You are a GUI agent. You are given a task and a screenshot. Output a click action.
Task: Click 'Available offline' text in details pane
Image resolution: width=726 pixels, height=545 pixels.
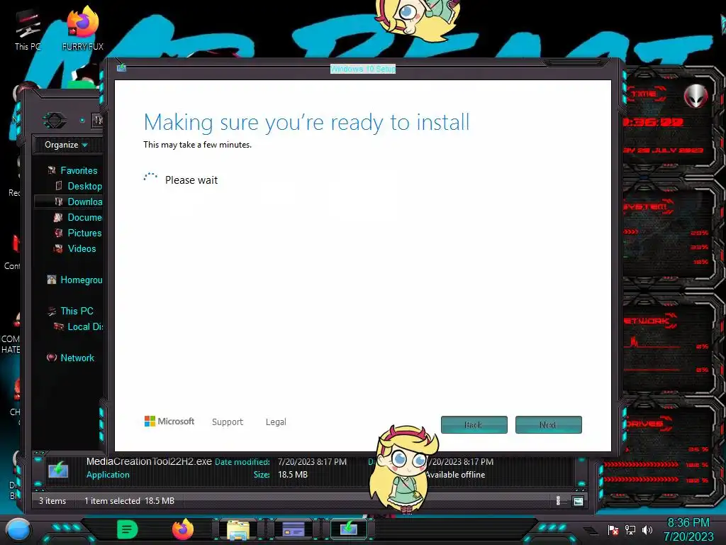455,475
